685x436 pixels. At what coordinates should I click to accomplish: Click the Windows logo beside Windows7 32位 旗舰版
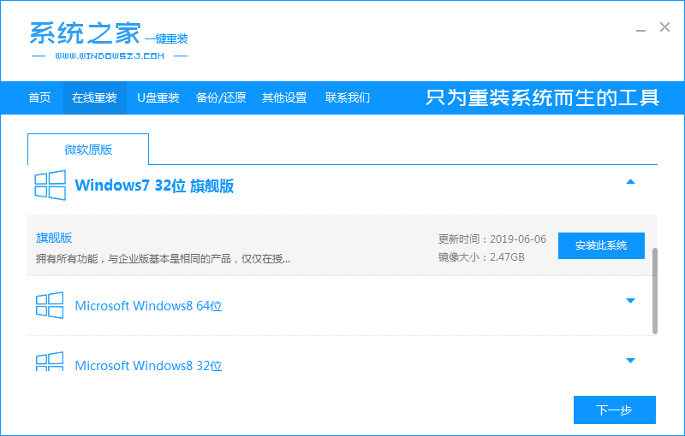[51, 186]
